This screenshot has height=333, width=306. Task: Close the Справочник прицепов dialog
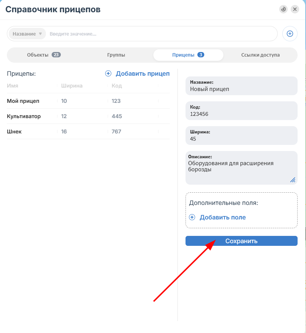pos(295,9)
